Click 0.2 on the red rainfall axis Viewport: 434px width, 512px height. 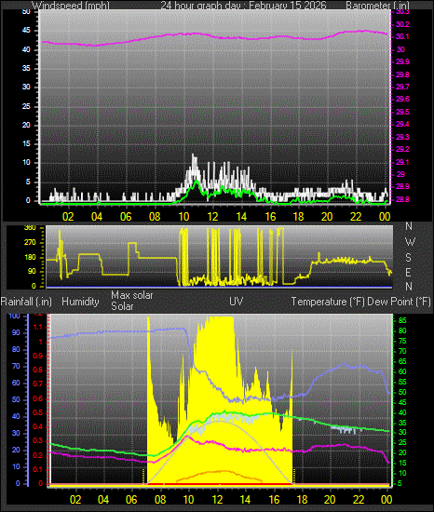pyautogui.click(x=38, y=455)
